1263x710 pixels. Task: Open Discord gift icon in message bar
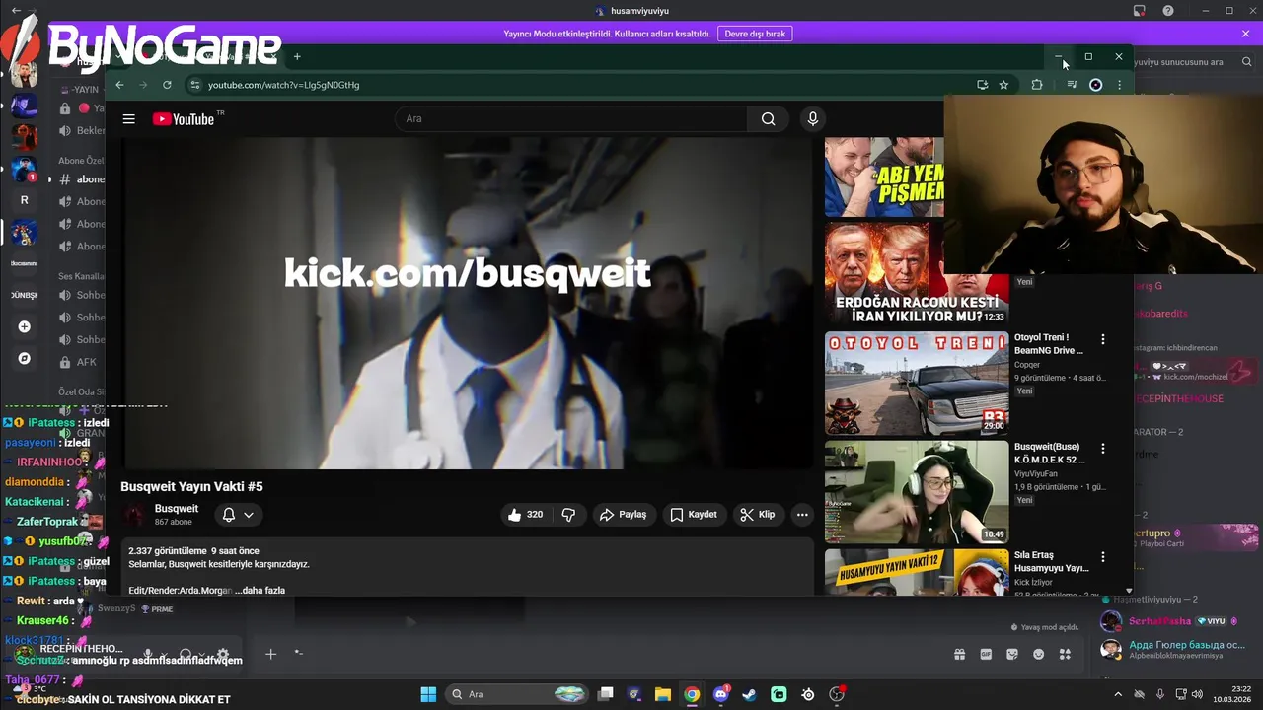(959, 654)
